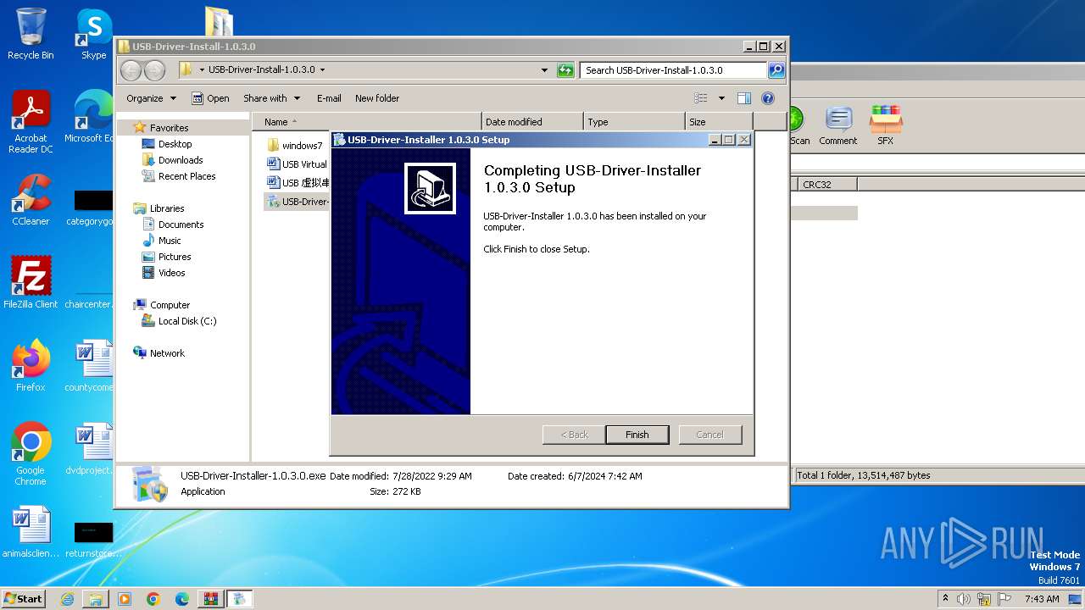Open Windows Media Player from taskbar
Screen dimensions: 1085x610
[125, 599]
